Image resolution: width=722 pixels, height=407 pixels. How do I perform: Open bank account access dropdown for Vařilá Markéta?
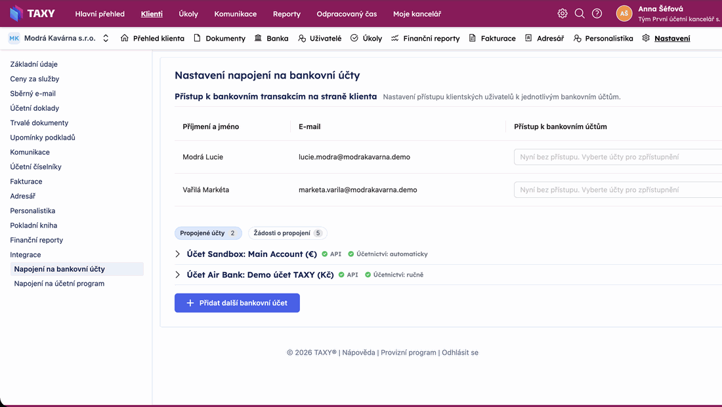[618, 189]
